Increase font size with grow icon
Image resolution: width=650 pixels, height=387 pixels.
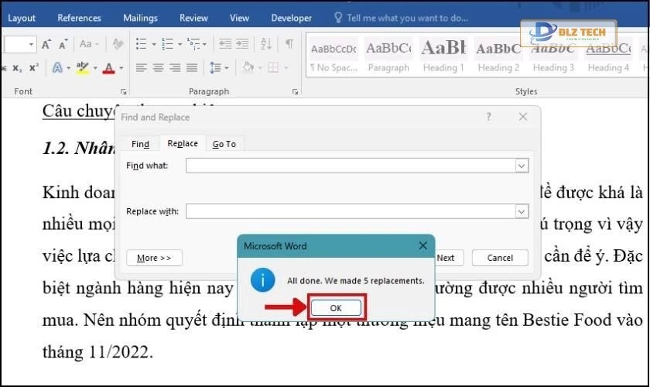(x=47, y=44)
